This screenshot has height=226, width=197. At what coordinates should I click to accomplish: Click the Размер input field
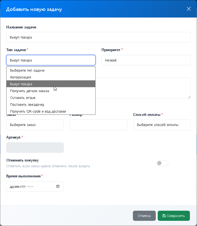98,125
